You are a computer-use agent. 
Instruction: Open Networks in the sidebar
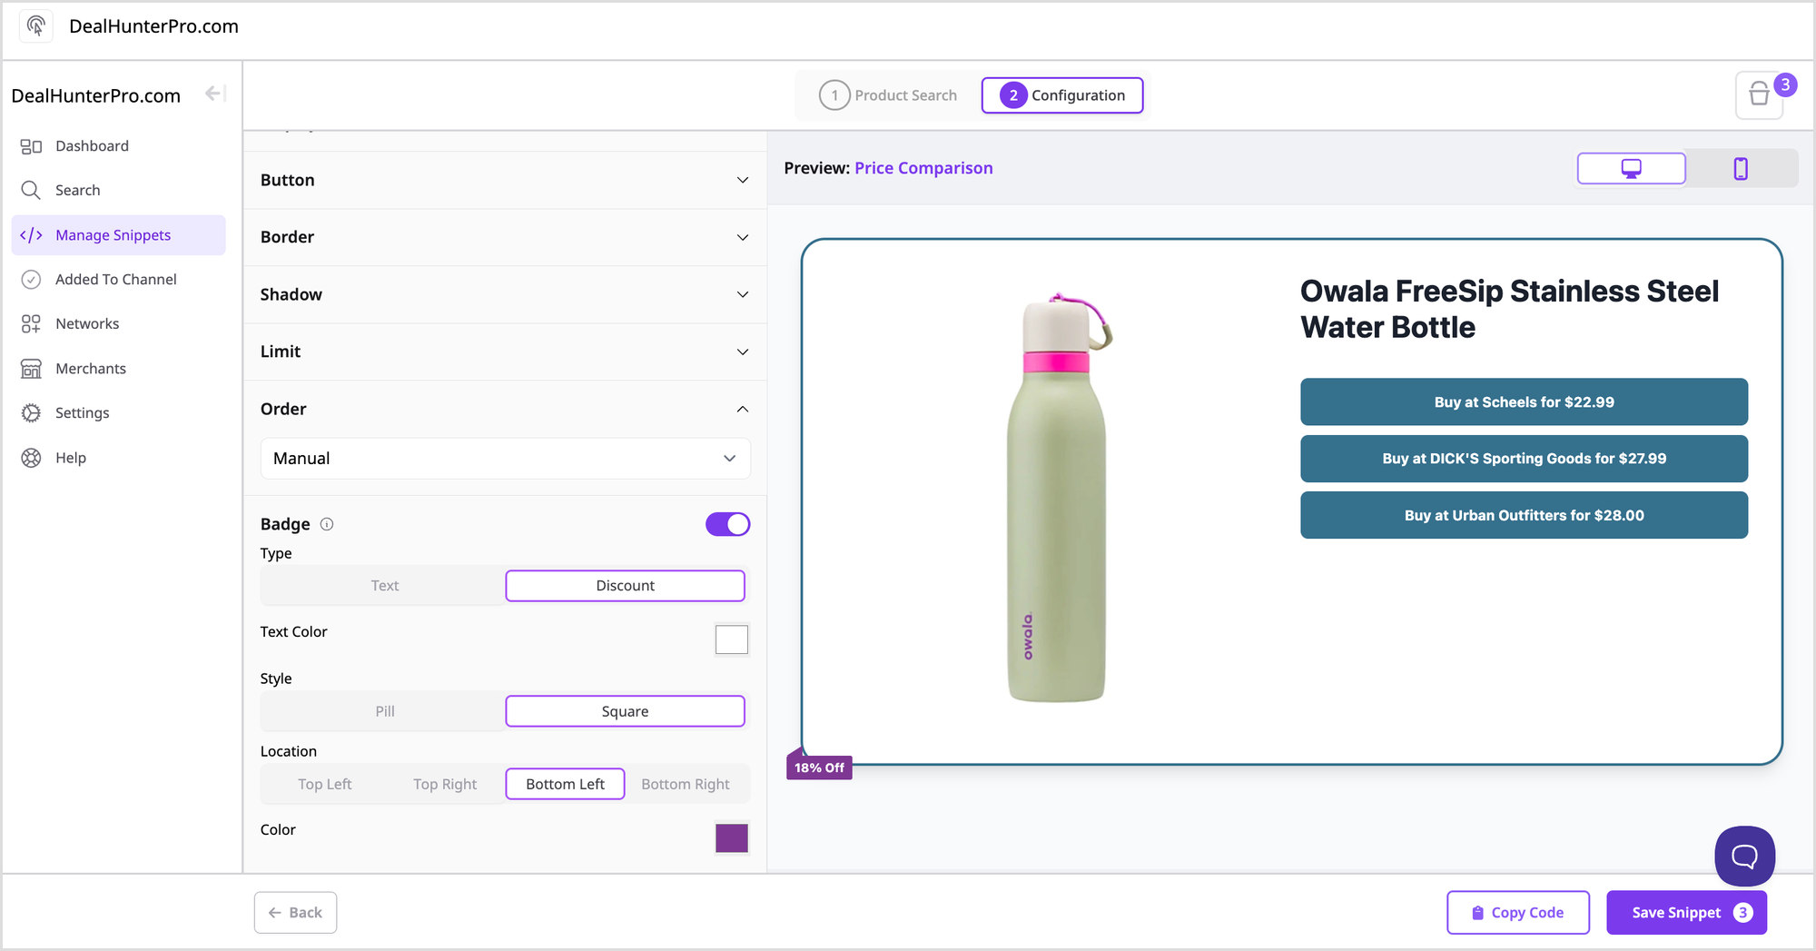pyautogui.click(x=118, y=324)
